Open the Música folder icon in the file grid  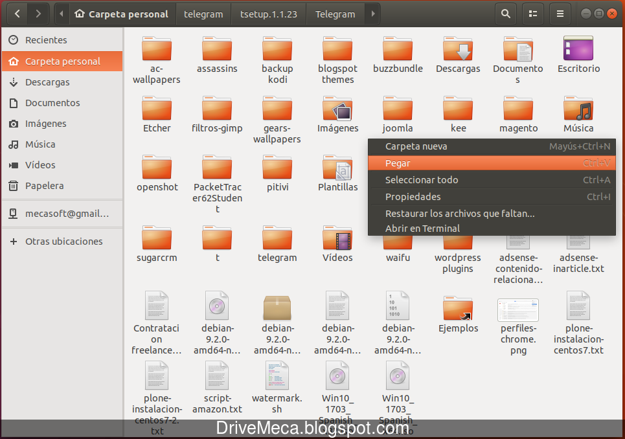578,109
